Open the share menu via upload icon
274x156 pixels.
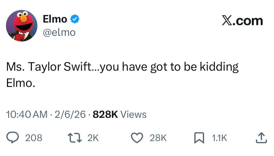click(x=261, y=137)
